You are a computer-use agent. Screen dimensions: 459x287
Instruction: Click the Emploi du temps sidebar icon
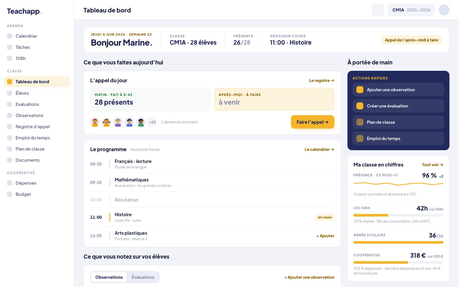10,138
